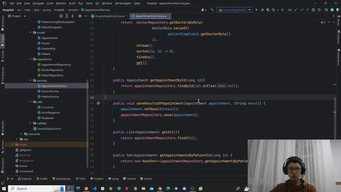Run with coverage shield icon
The width and height of the screenshot is (341, 192).
click(268, 10)
